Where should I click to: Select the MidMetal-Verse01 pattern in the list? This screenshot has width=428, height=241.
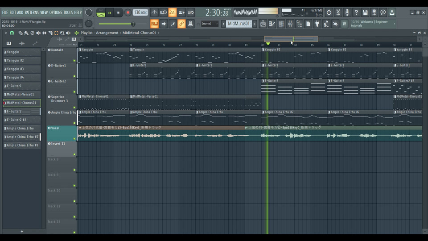point(21,94)
